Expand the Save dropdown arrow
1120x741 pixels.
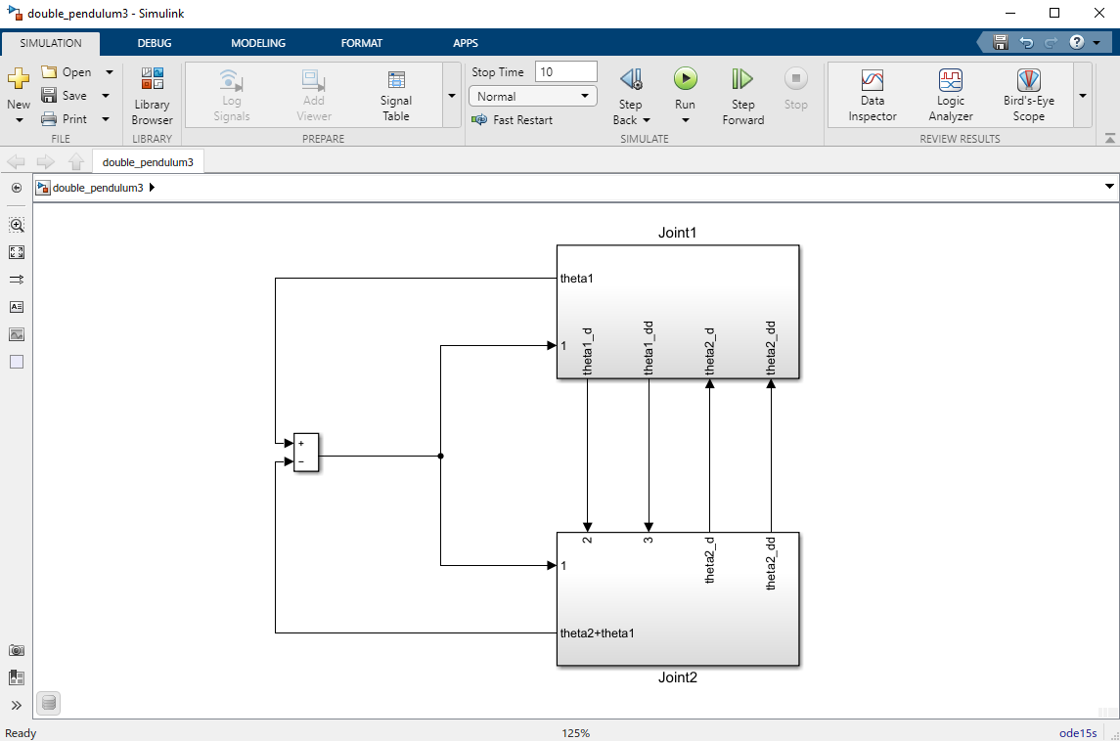pyautogui.click(x=106, y=96)
